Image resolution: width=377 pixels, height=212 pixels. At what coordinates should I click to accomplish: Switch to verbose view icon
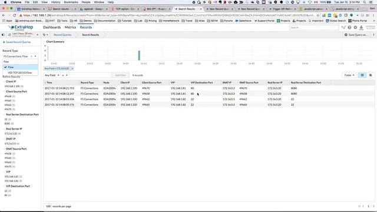[x=371, y=75]
